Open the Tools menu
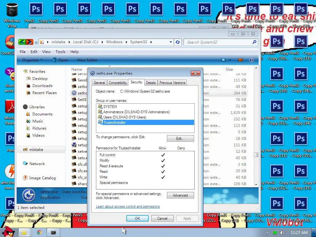 click(60, 52)
